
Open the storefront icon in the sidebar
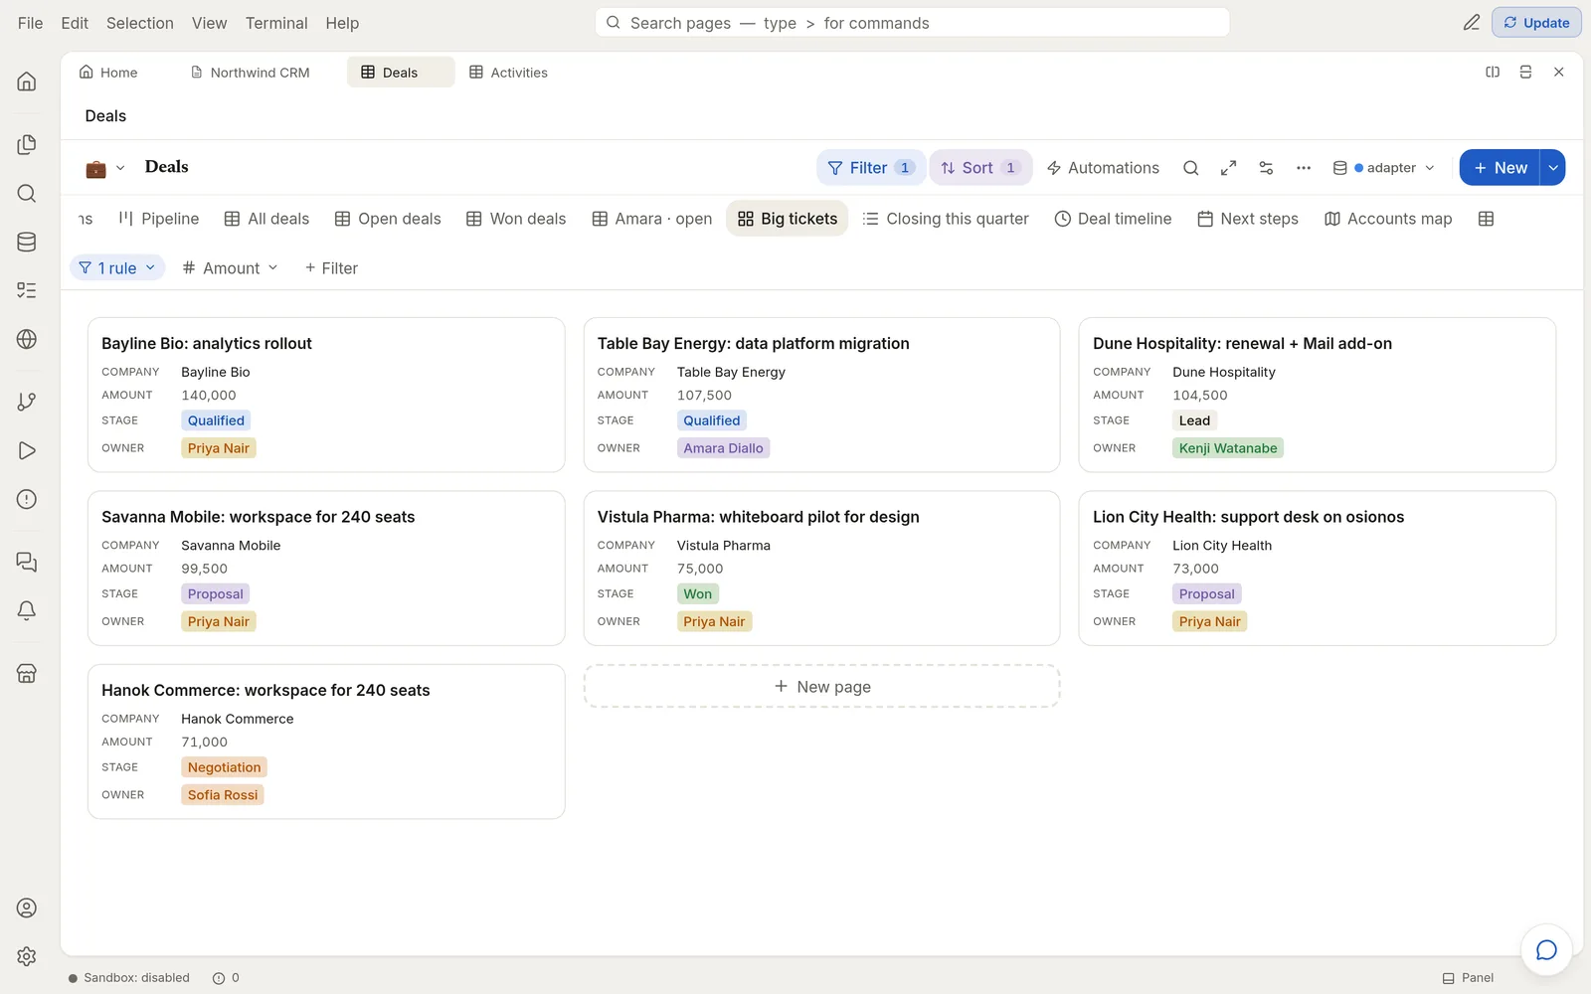click(x=27, y=673)
